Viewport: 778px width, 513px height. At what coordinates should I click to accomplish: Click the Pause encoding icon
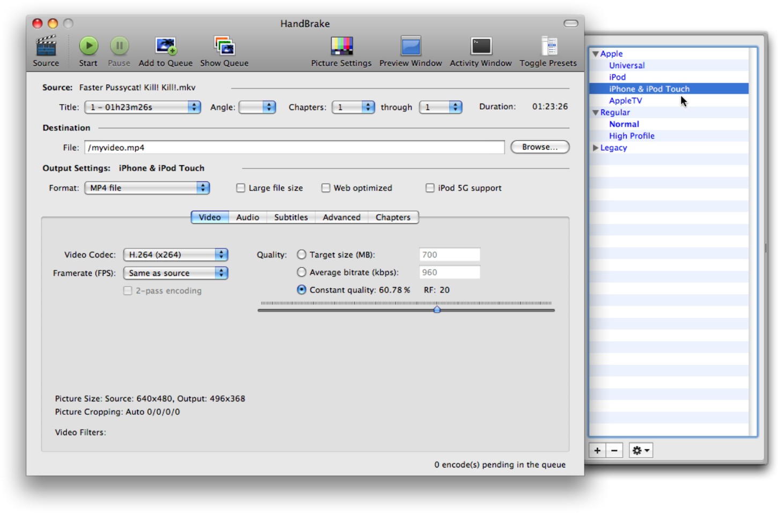pyautogui.click(x=119, y=46)
